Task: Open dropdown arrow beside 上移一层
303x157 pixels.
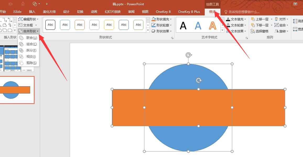Action: 272,19
